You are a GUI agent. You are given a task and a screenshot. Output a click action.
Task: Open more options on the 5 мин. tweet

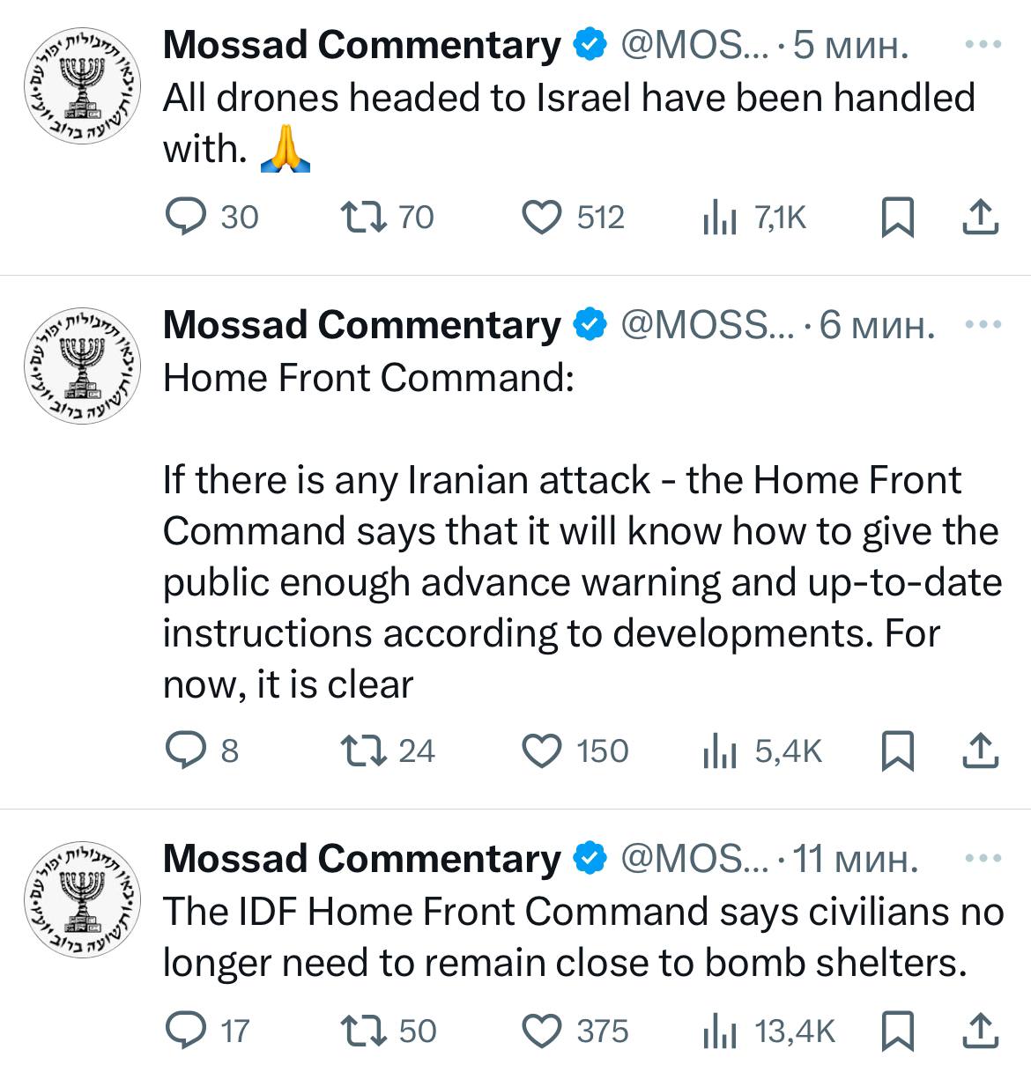point(983,44)
